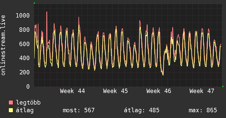Click the átlag legend label beside yellow swatch
Image resolution: width=226 pixels, height=118 pixels.
25,111
